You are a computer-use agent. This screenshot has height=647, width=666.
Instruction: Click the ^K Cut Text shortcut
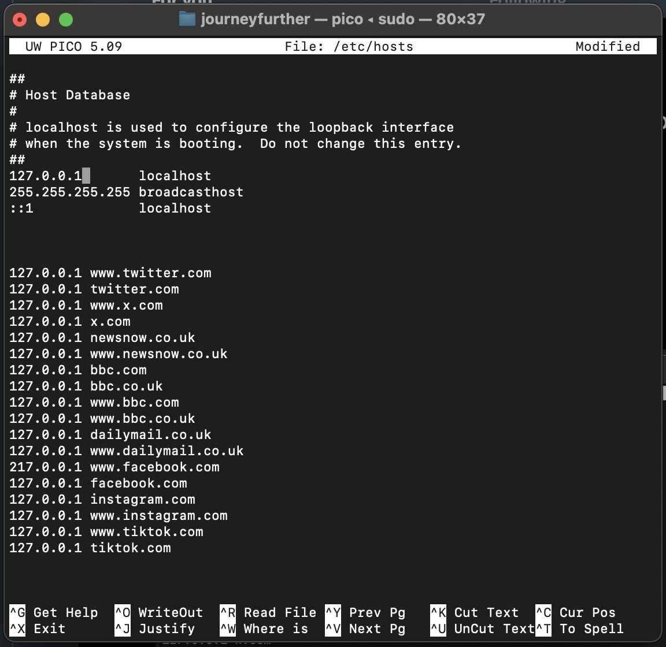(475, 612)
